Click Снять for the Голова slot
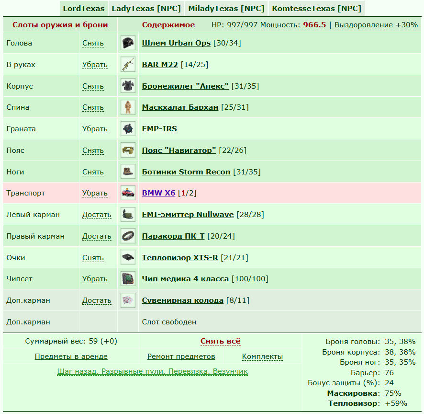 [93, 43]
